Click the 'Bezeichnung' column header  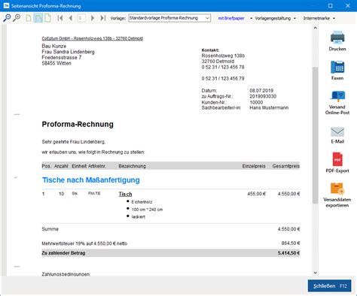[132, 166]
